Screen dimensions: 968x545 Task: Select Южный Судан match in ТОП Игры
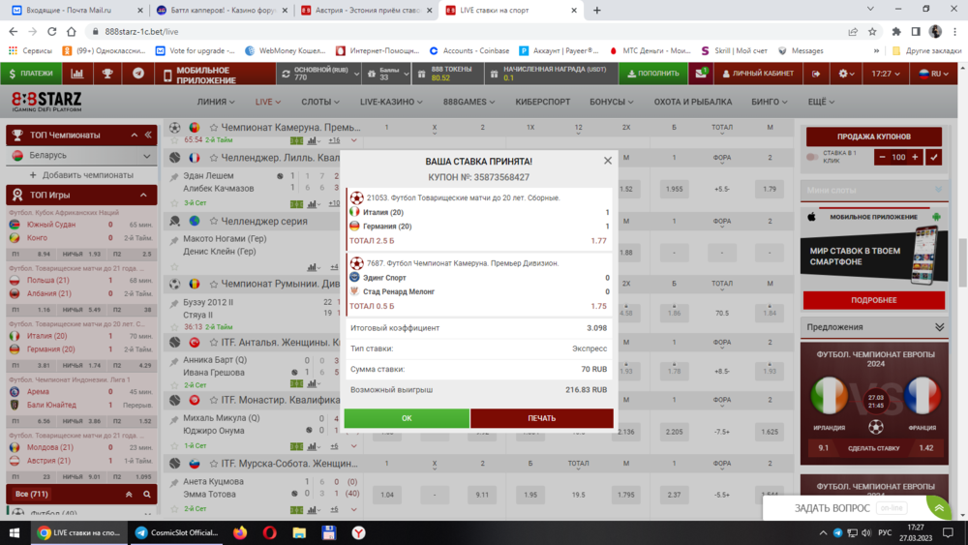[x=50, y=225]
